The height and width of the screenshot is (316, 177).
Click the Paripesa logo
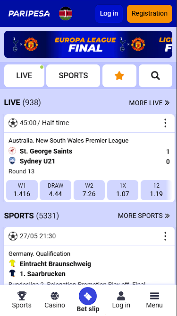tap(29, 14)
